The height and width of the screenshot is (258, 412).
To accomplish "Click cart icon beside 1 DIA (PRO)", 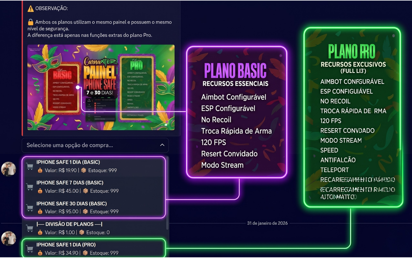I will (30, 249).
